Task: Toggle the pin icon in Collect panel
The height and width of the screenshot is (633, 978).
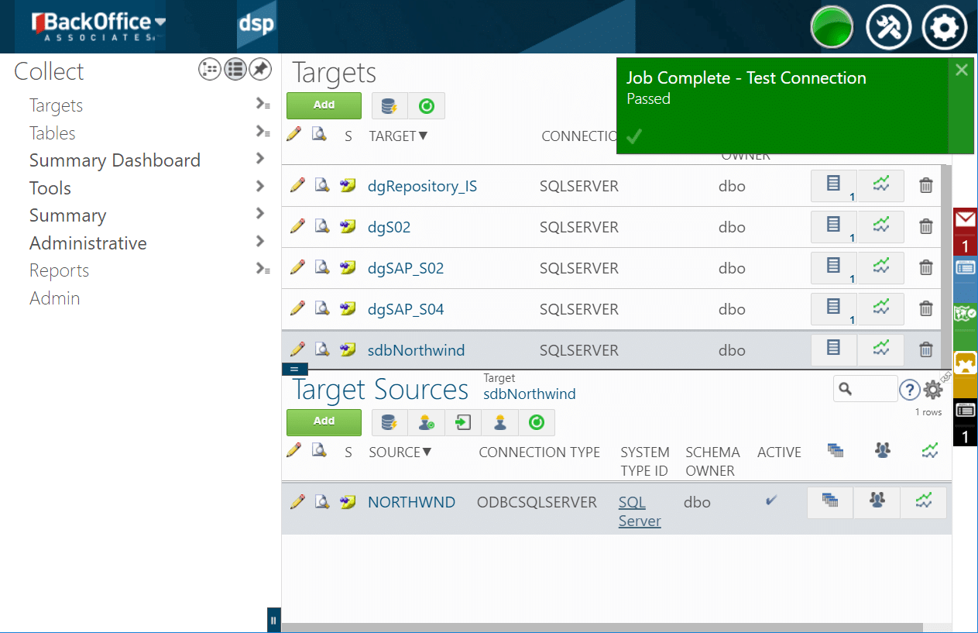Action: (260, 70)
